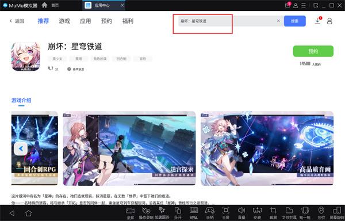Open 定位 location tool
The height and width of the screenshot is (221, 345).
click(321, 213)
